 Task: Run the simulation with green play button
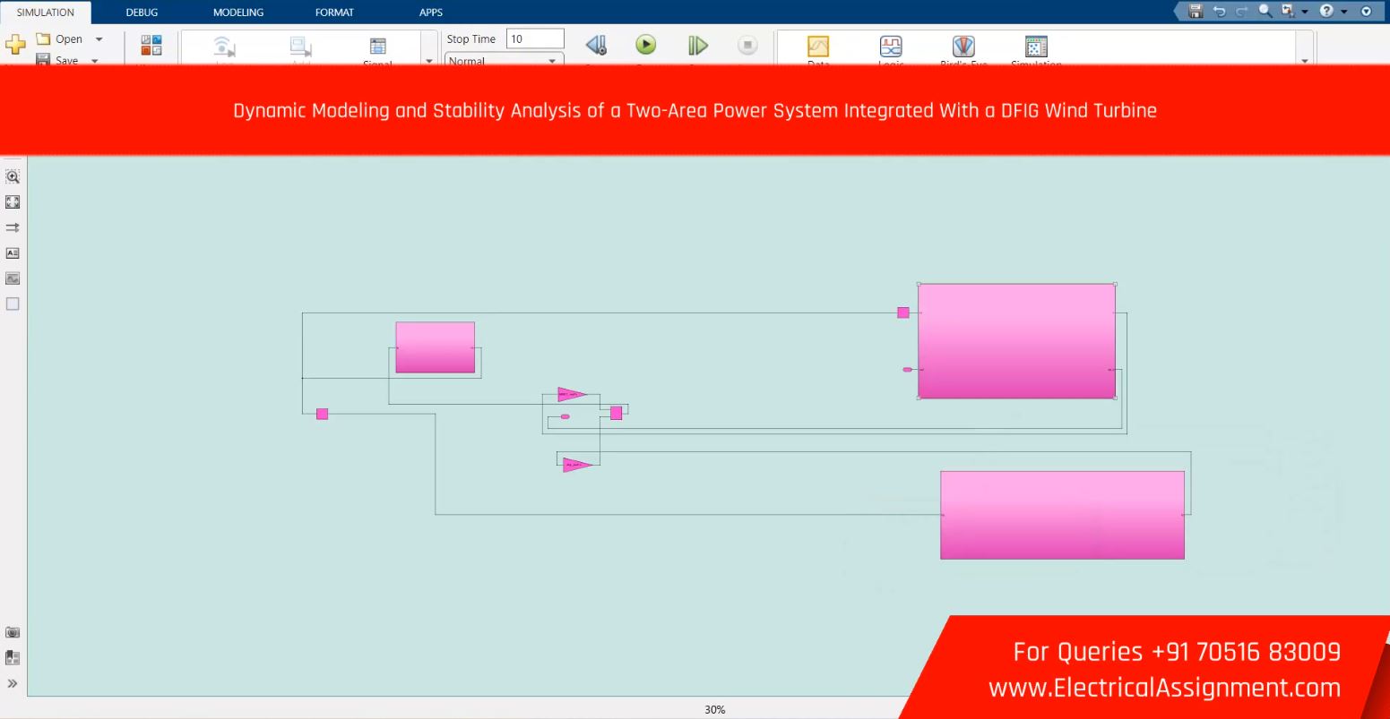[645, 44]
